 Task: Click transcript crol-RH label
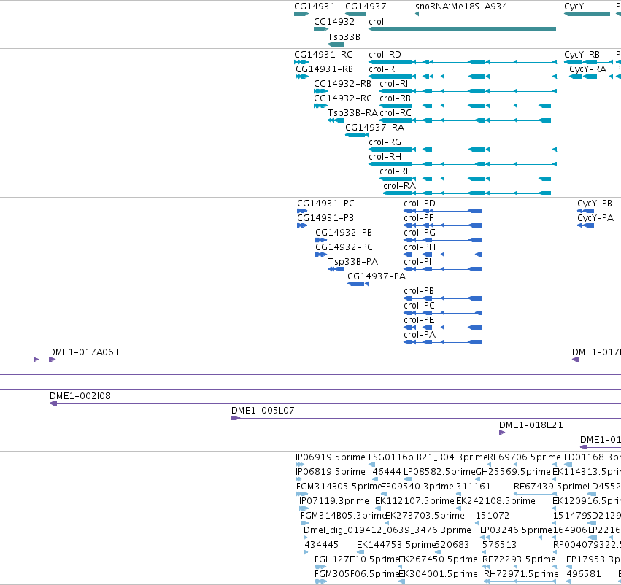(385, 157)
